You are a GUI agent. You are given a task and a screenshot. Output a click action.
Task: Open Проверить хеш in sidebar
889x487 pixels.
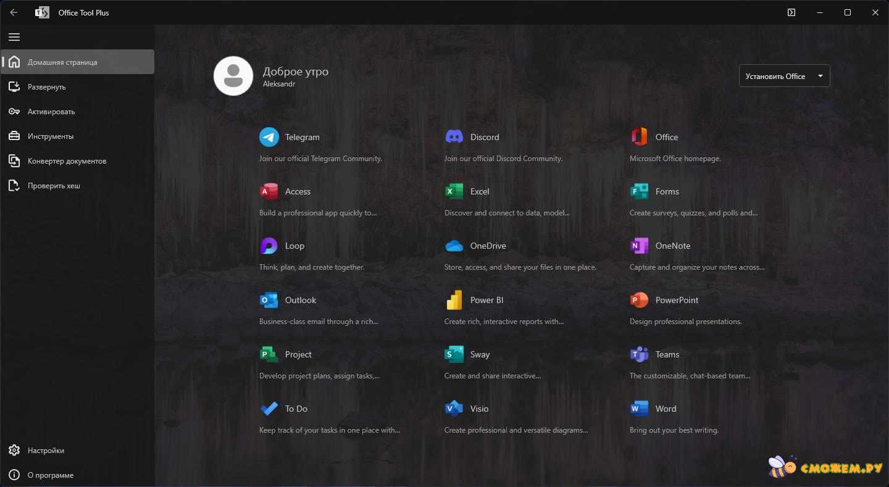[x=77, y=185]
